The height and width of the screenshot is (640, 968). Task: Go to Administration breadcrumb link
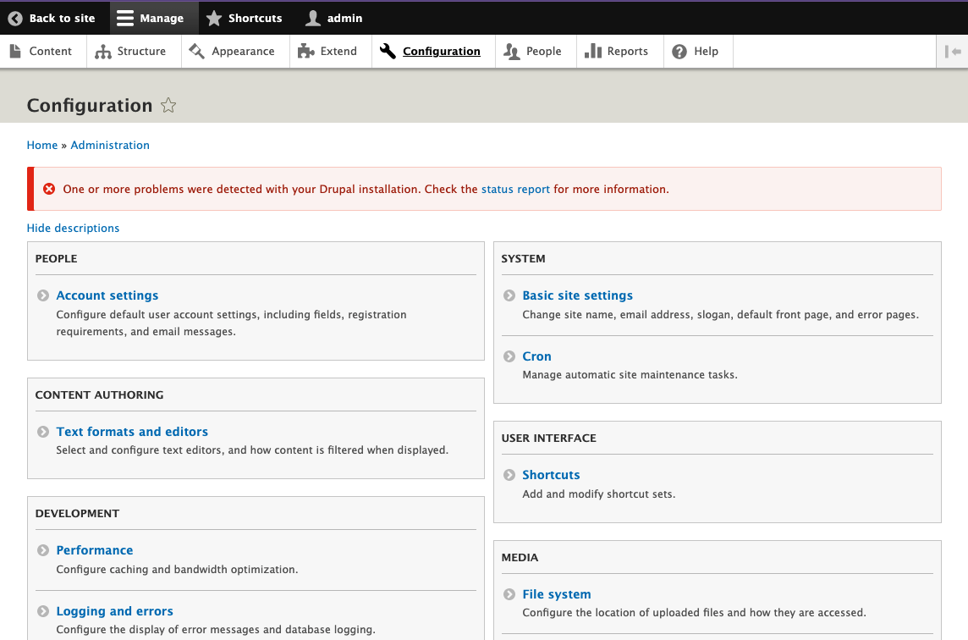(x=110, y=145)
